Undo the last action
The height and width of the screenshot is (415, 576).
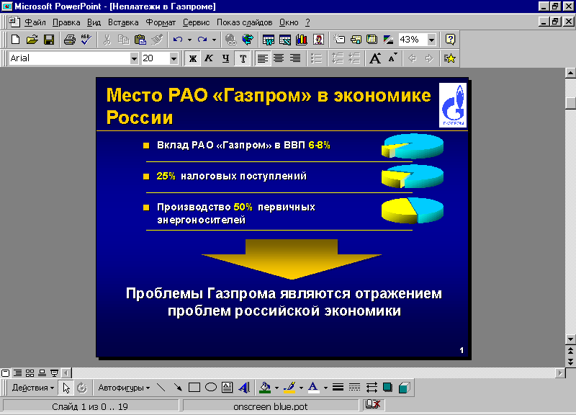pos(178,40)
